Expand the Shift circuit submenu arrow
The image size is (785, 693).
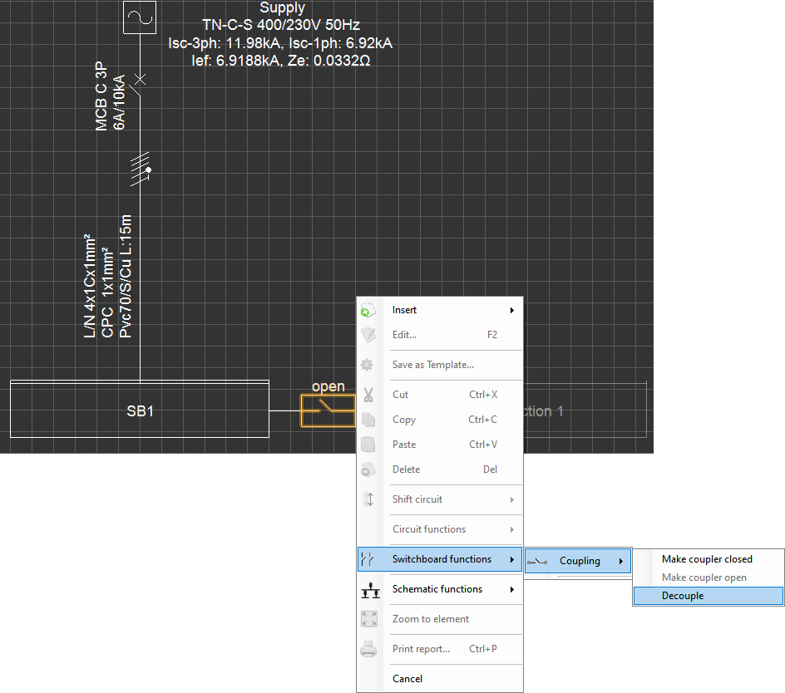pyautogui.click(x=511, y=500)
